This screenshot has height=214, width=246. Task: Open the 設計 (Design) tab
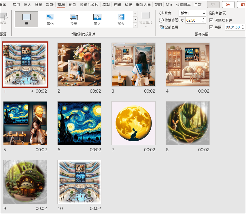click(50, 5)
